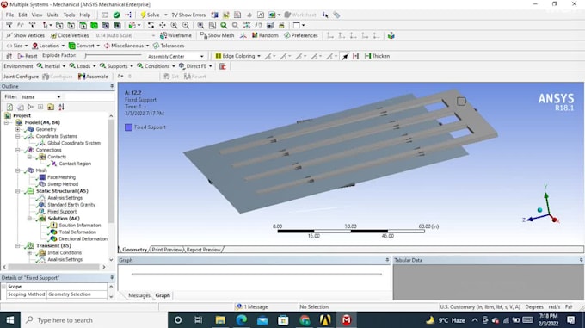The image size is (585, 328).
Task: Click Show Errors in toolbar
Action: [x=188, y=15]
